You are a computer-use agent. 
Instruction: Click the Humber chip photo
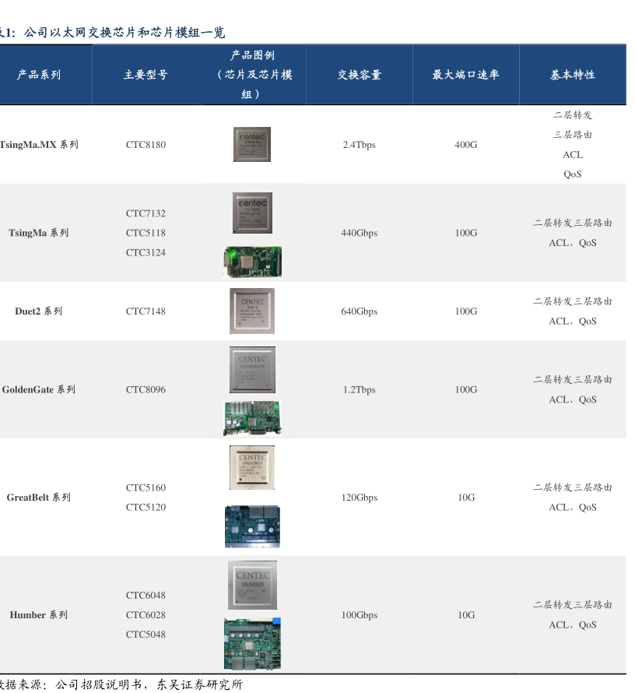click(x=252, y=586)
